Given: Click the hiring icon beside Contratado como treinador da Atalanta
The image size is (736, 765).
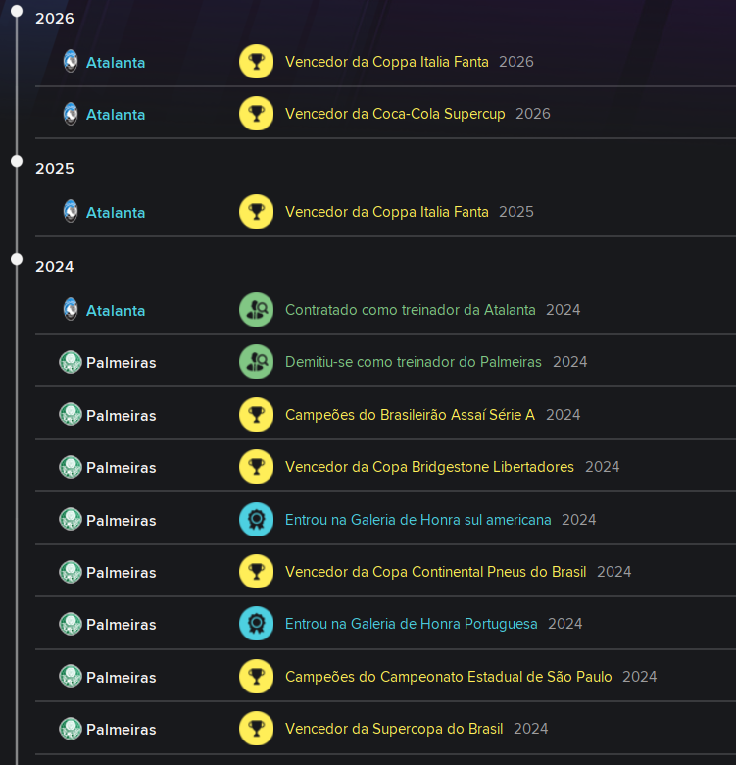Looking at the screenshot, I should [x=256, y=310].
